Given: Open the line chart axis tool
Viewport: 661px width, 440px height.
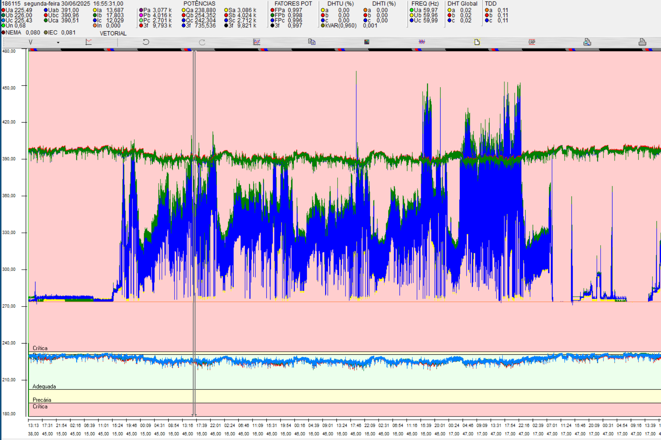Looking at the screenshot, I should (88, 42).
